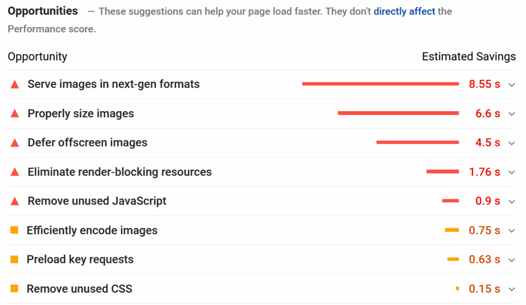Click orange square beside Remove unused CSS
This screenshot has height=305, width=526.
tap(14, 289)
